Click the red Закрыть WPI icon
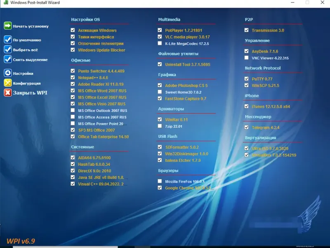Screen dimensions: 330x248 [x=8, y=92]
